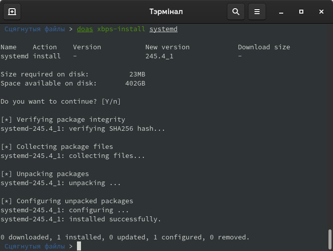Viewport: 333px width, 251px height.
Task: Click 'Space available on disk:' label
Action: pyautogui.click(x=48, y=83)
